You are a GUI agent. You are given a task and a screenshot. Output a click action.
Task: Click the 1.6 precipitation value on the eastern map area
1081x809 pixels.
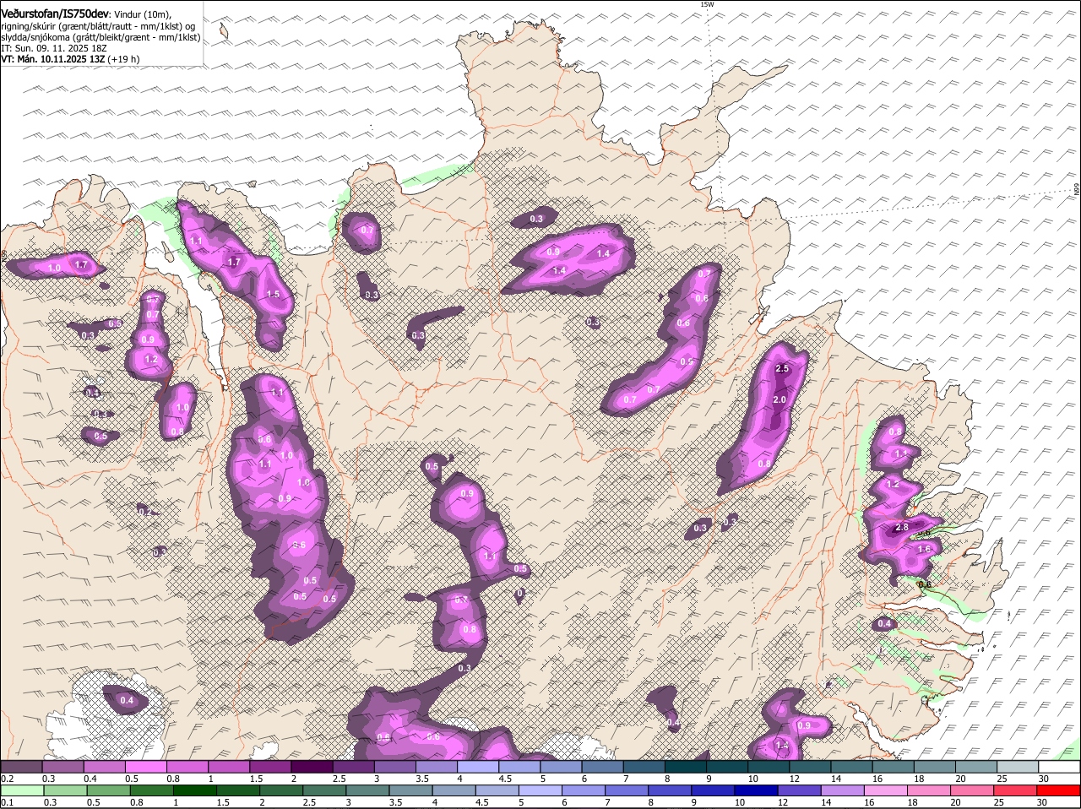point(924,549)
